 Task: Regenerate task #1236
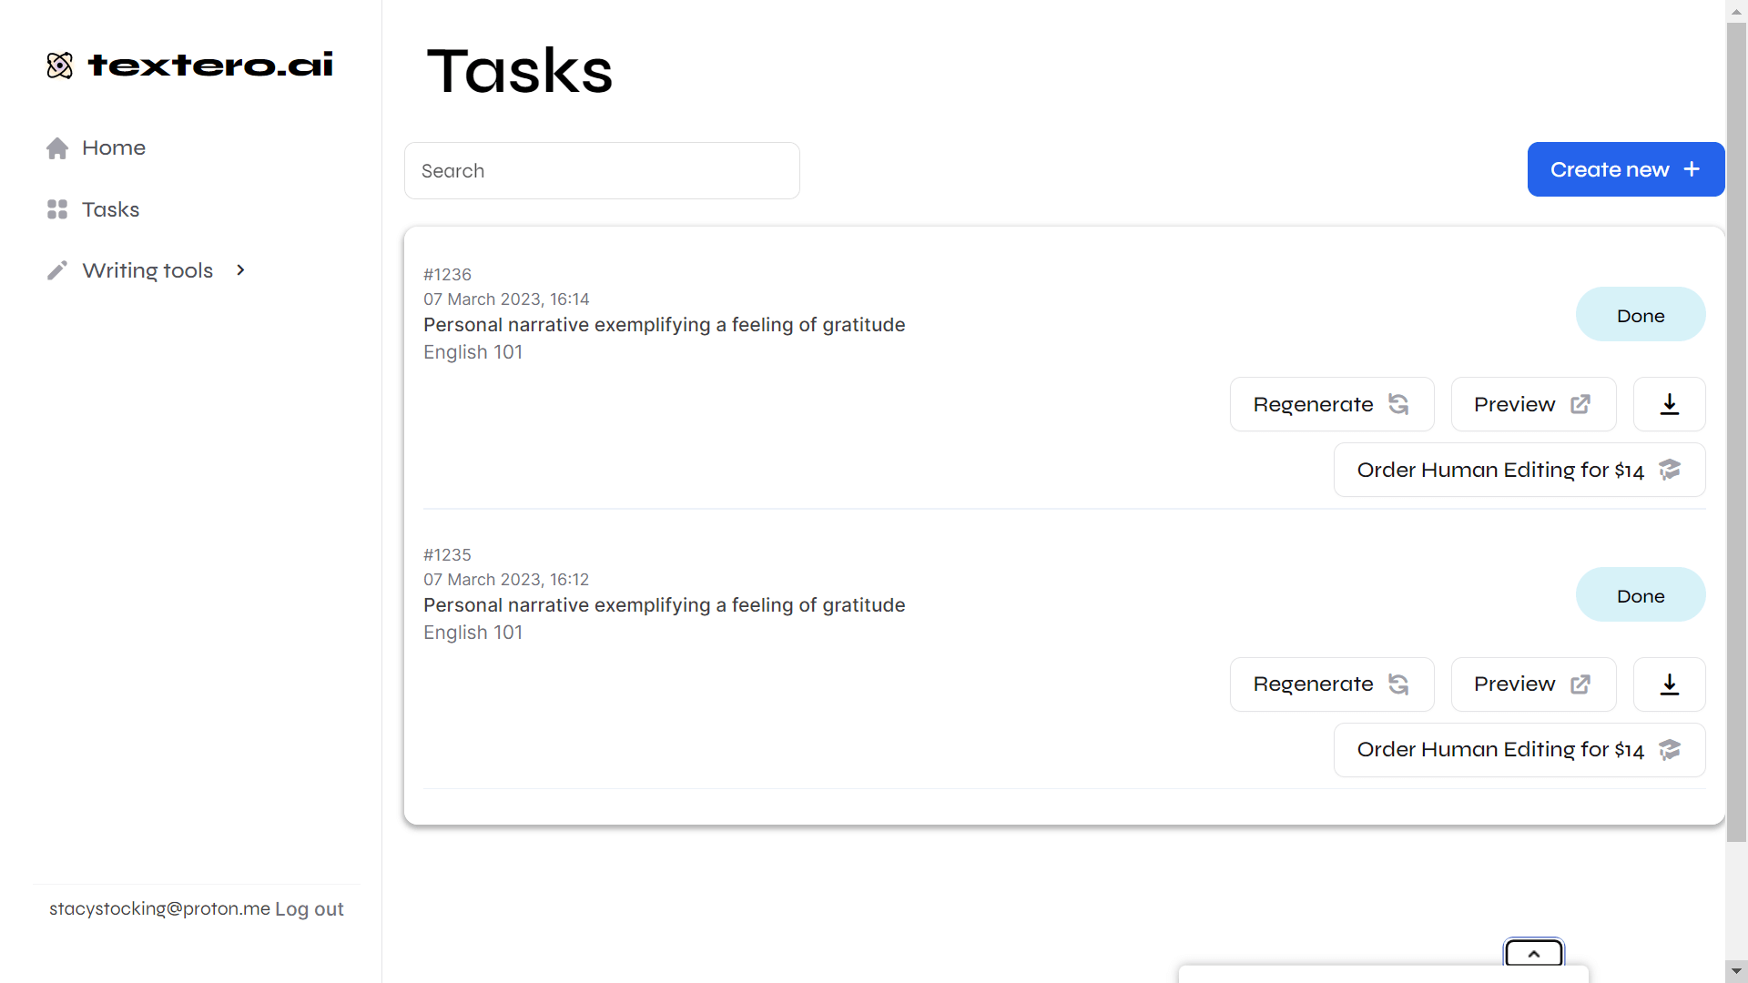(x=1331, y=404)
